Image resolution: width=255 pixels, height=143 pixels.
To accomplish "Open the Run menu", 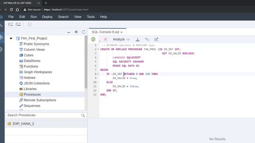I will point(33,17).
